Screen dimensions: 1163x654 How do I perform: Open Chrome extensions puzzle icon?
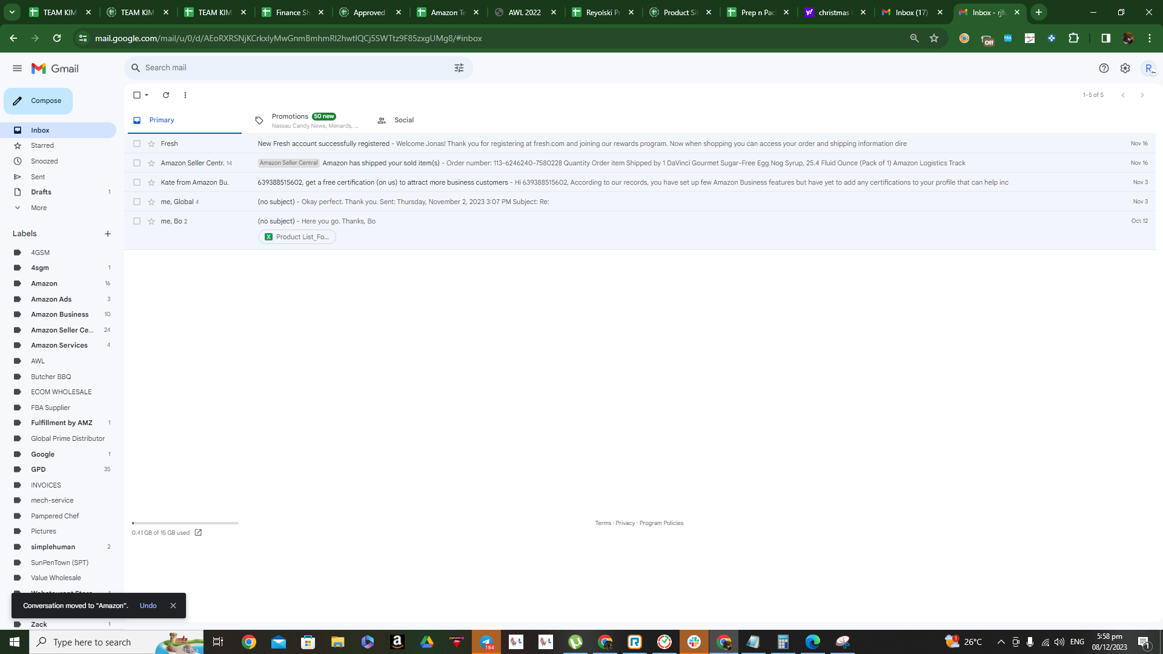[x=1073, y=38]
